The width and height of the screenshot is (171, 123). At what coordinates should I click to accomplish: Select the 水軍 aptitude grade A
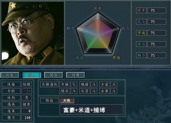[x=114, y=91]
